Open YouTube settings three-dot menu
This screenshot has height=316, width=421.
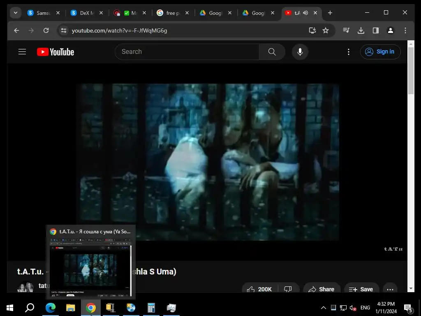coord(349,51)
